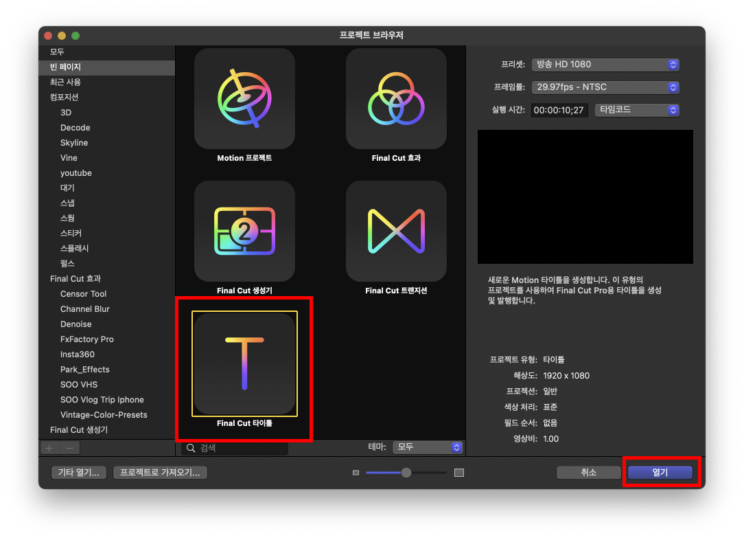The height and width of the screenshot is (540, 744).
Task: Click the plus button below the sidebar
Action: tap(49, 448)
